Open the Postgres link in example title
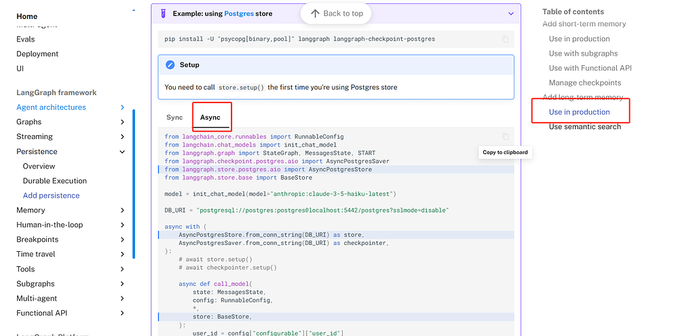 (x=239, y=14)
